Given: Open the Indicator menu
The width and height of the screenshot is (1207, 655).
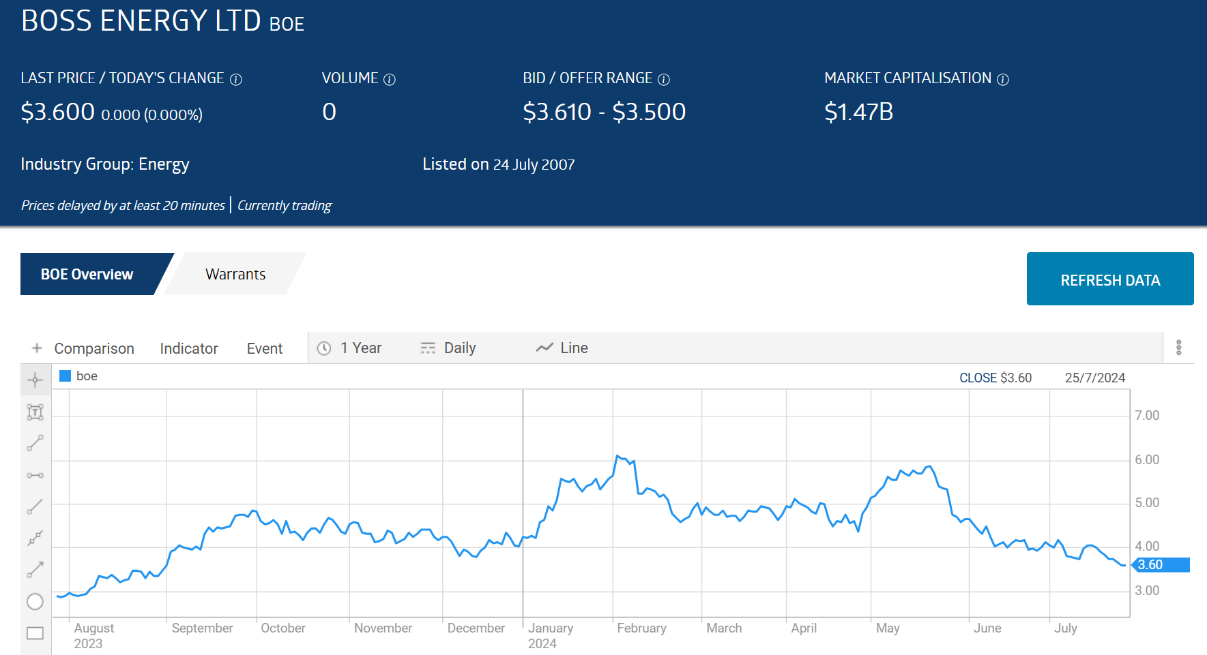Looking at the screenshot, I should coord(189,348).
